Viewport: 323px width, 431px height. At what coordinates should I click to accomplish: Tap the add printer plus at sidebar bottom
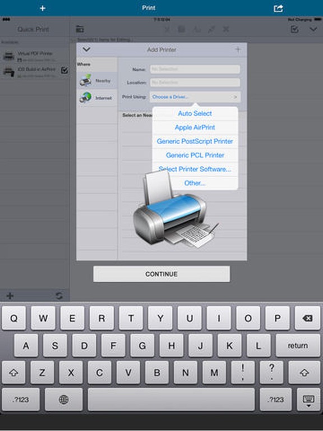pyautogui.click(x=10, y=296)
